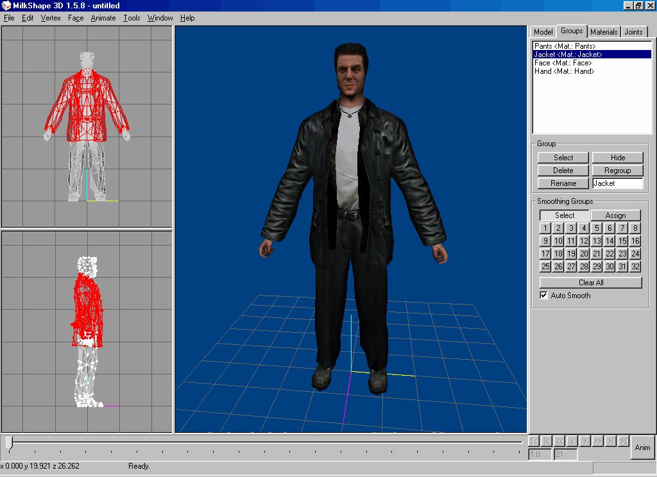
Task: Click the Regroup button
Action: coord(618,171)
